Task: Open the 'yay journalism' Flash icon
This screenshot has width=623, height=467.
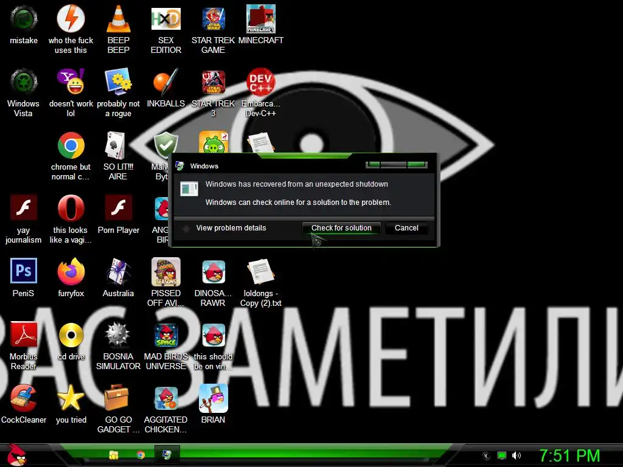Action: click(x=24, y=208)
